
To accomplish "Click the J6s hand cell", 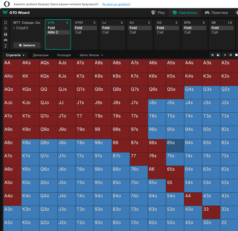I will coord(157,106).
